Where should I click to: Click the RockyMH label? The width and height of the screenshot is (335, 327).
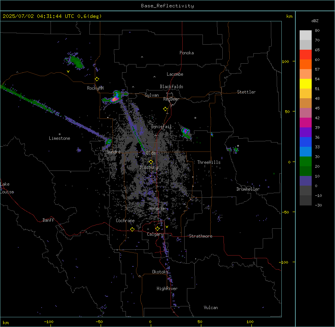tap(95, 88)
